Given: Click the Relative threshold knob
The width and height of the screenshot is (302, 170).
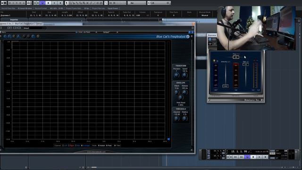Looking at the screenshot, I should click(x=185, y=119).
